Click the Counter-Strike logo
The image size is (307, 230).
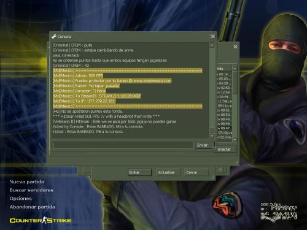pos(41,220)
